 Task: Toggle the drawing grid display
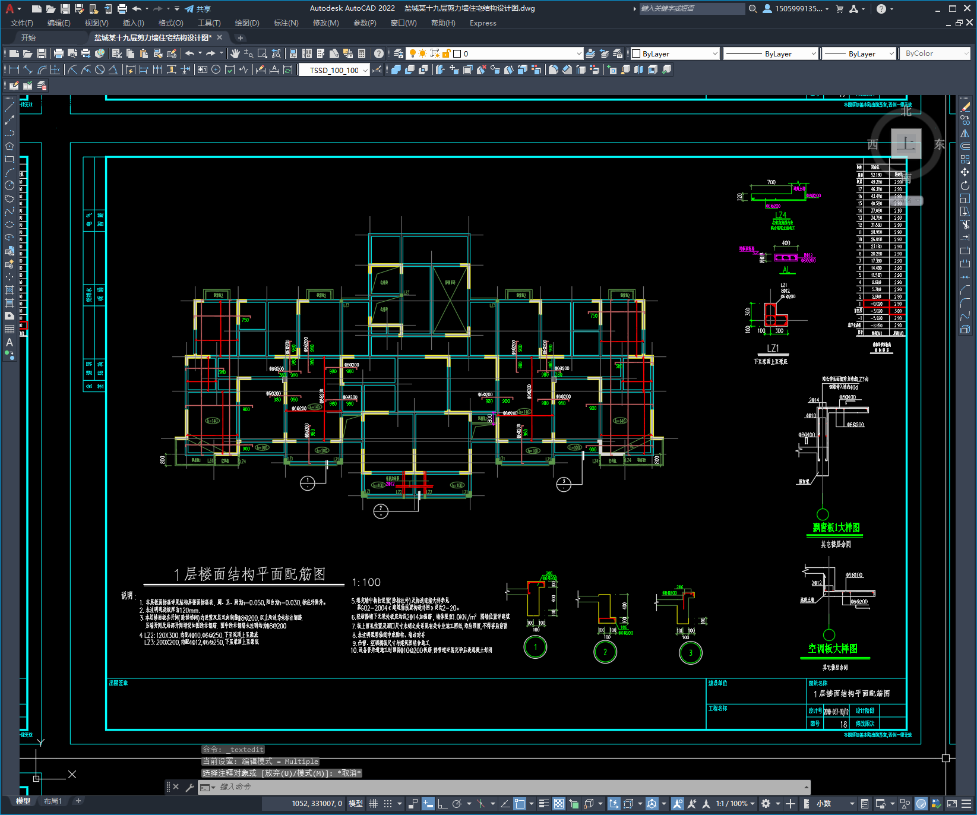tap(373, 804)
